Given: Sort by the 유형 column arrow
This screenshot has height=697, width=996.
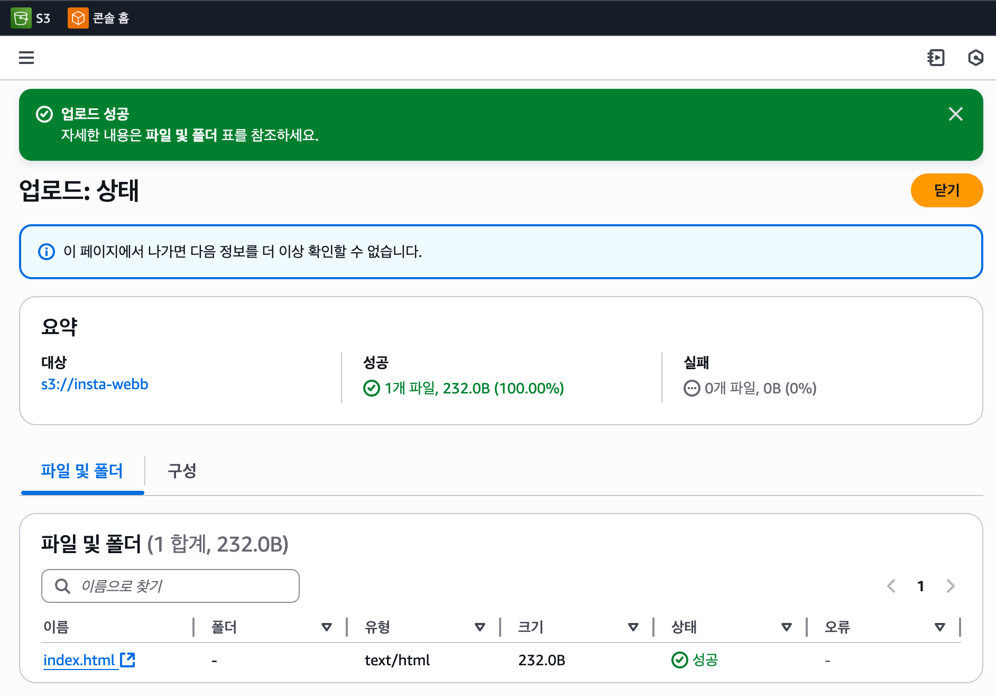Looking at the screenshot, I should click(479, 627).
